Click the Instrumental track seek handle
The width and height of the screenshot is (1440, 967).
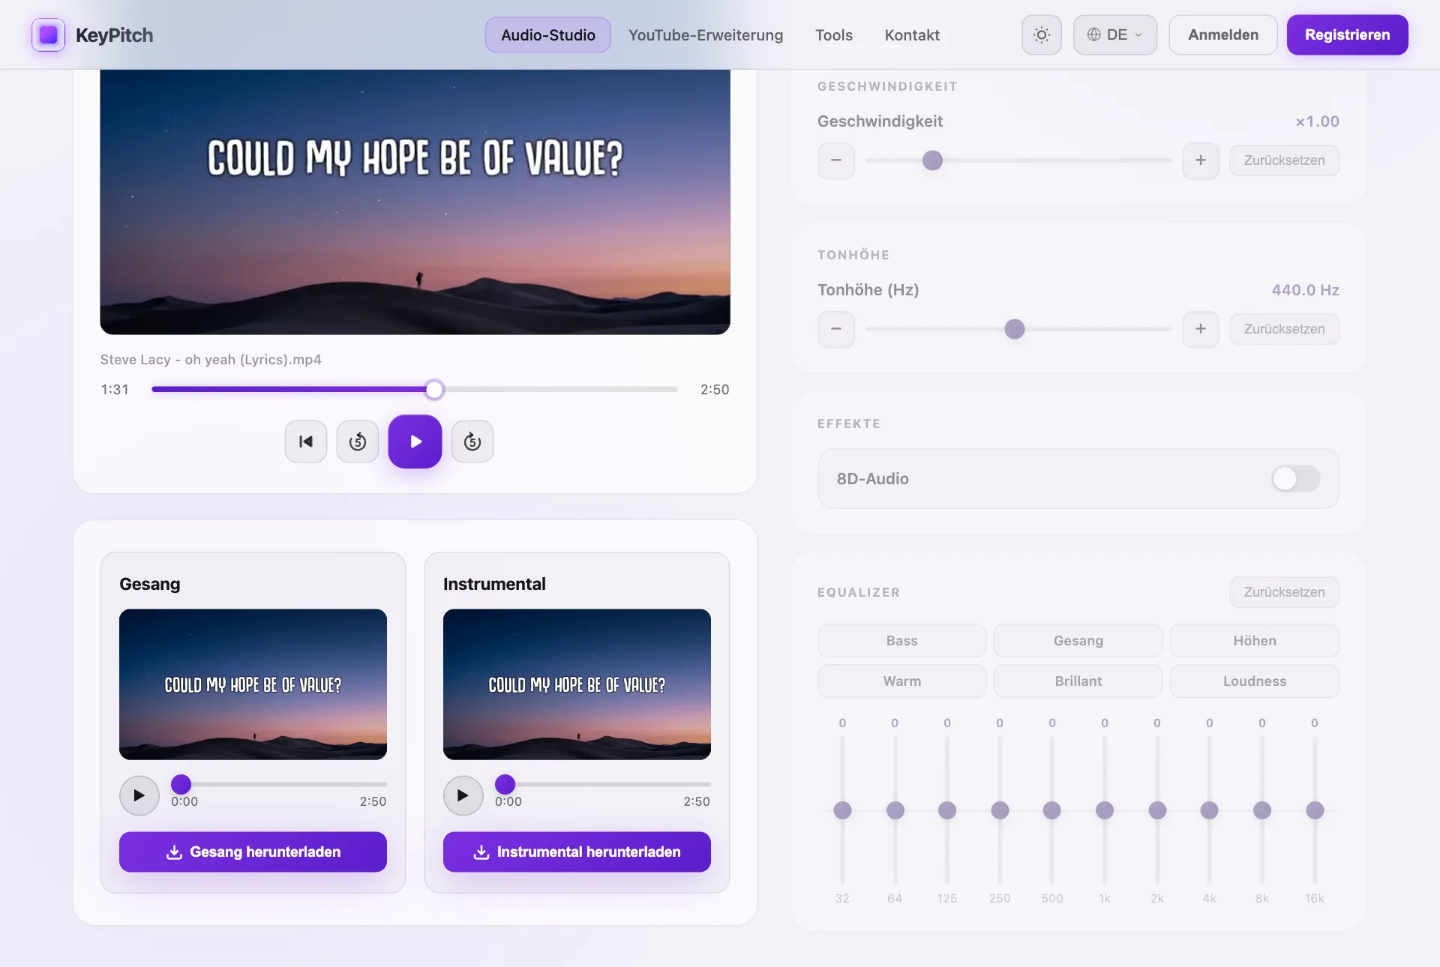click(x=505, y=784)
